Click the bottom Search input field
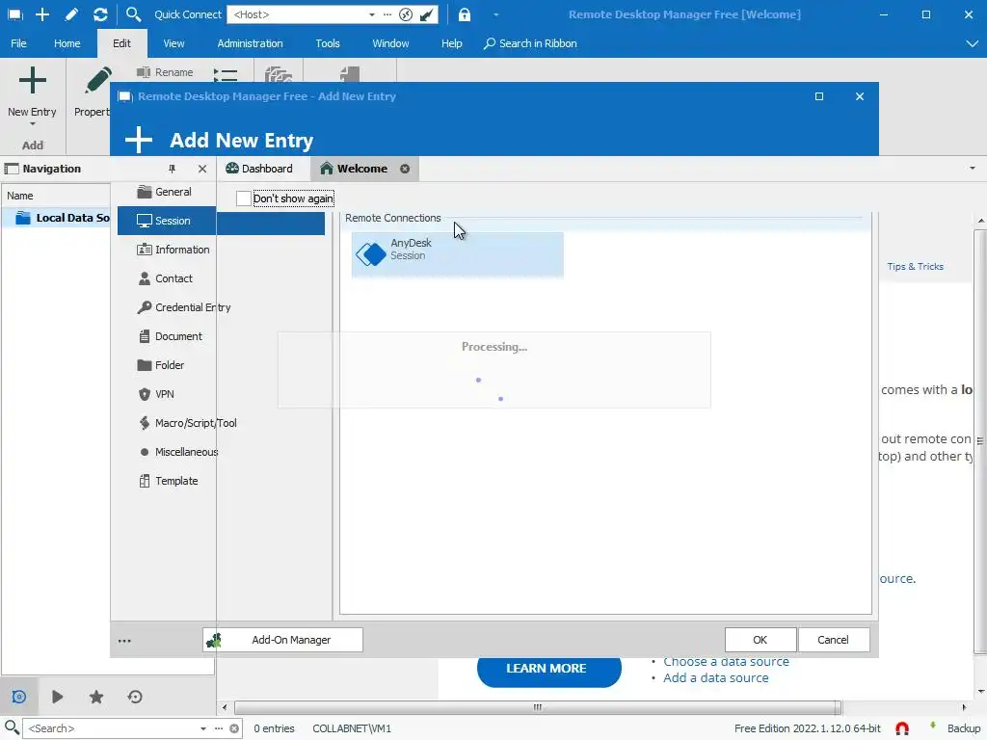Viewport: 987px width, 740px height. tap(112, 728)
